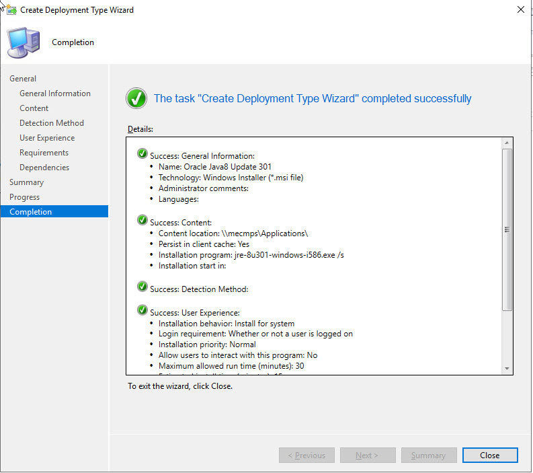The height and width of the screenshot is (473, 533).
Task: Open the Dependencies step
Action: point(44,168)
